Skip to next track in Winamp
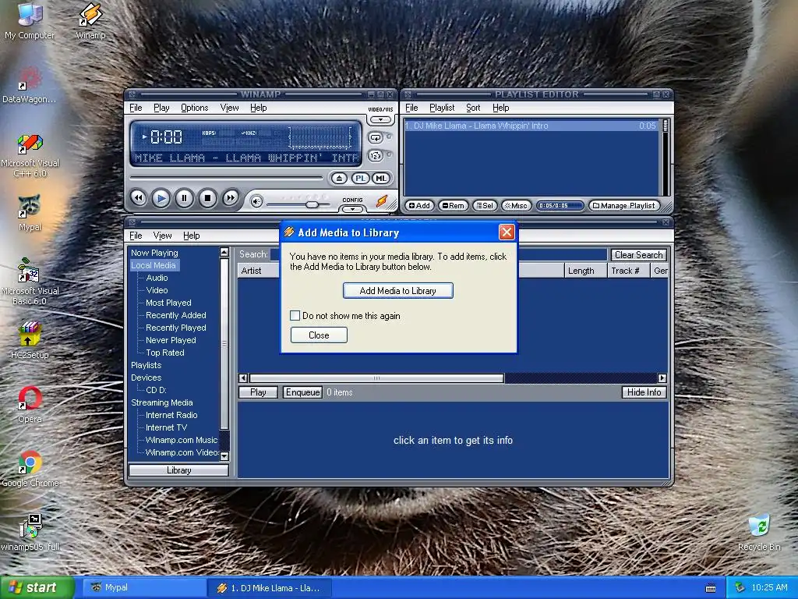Screen dimensions: 798x599 point(230,198)
